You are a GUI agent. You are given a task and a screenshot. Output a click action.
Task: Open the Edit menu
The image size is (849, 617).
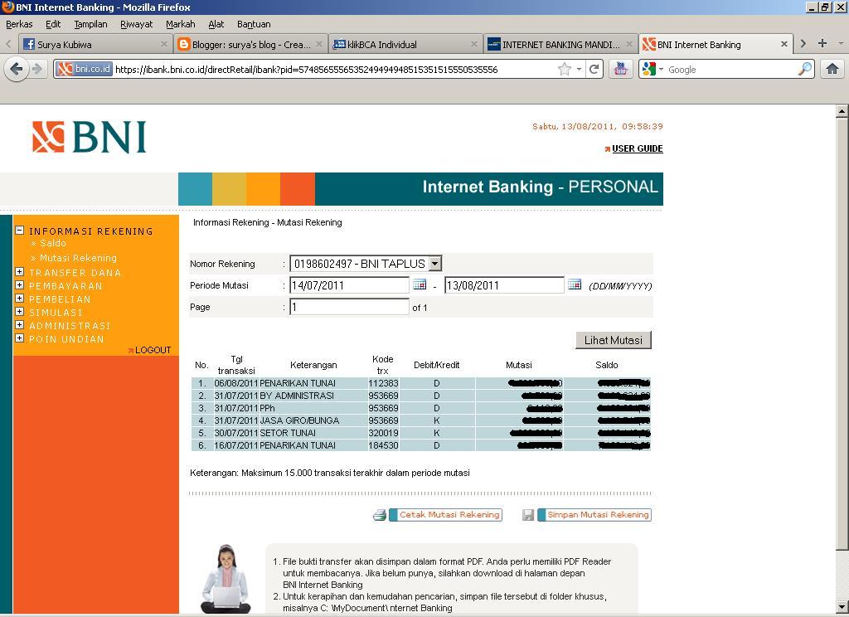[x=53, y=24]
